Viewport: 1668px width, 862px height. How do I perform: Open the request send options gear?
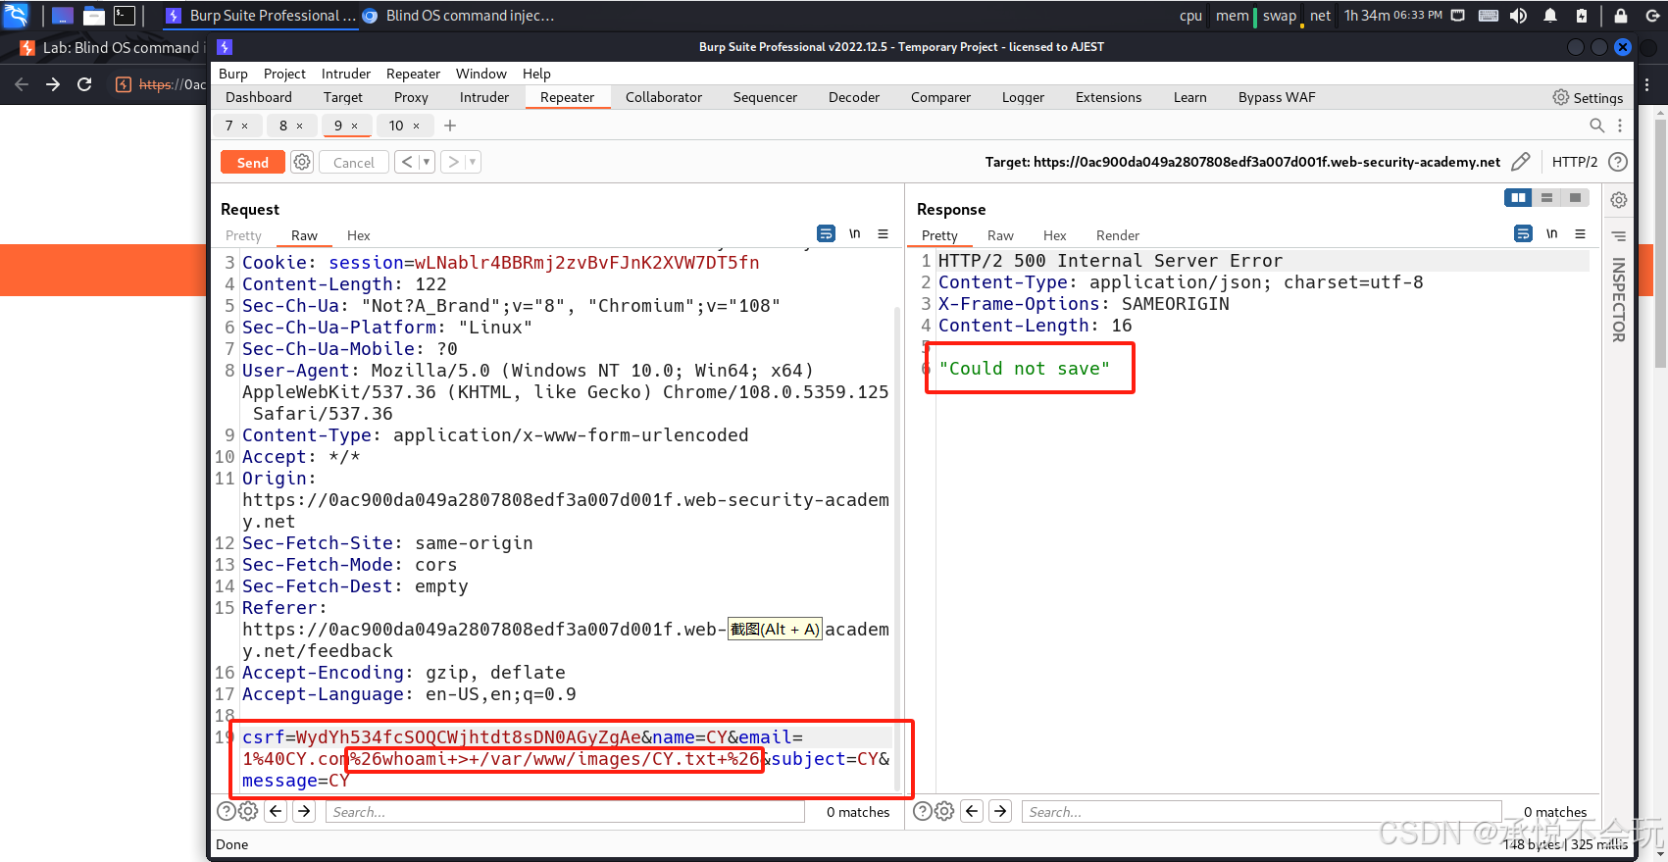tap(302, 162)
